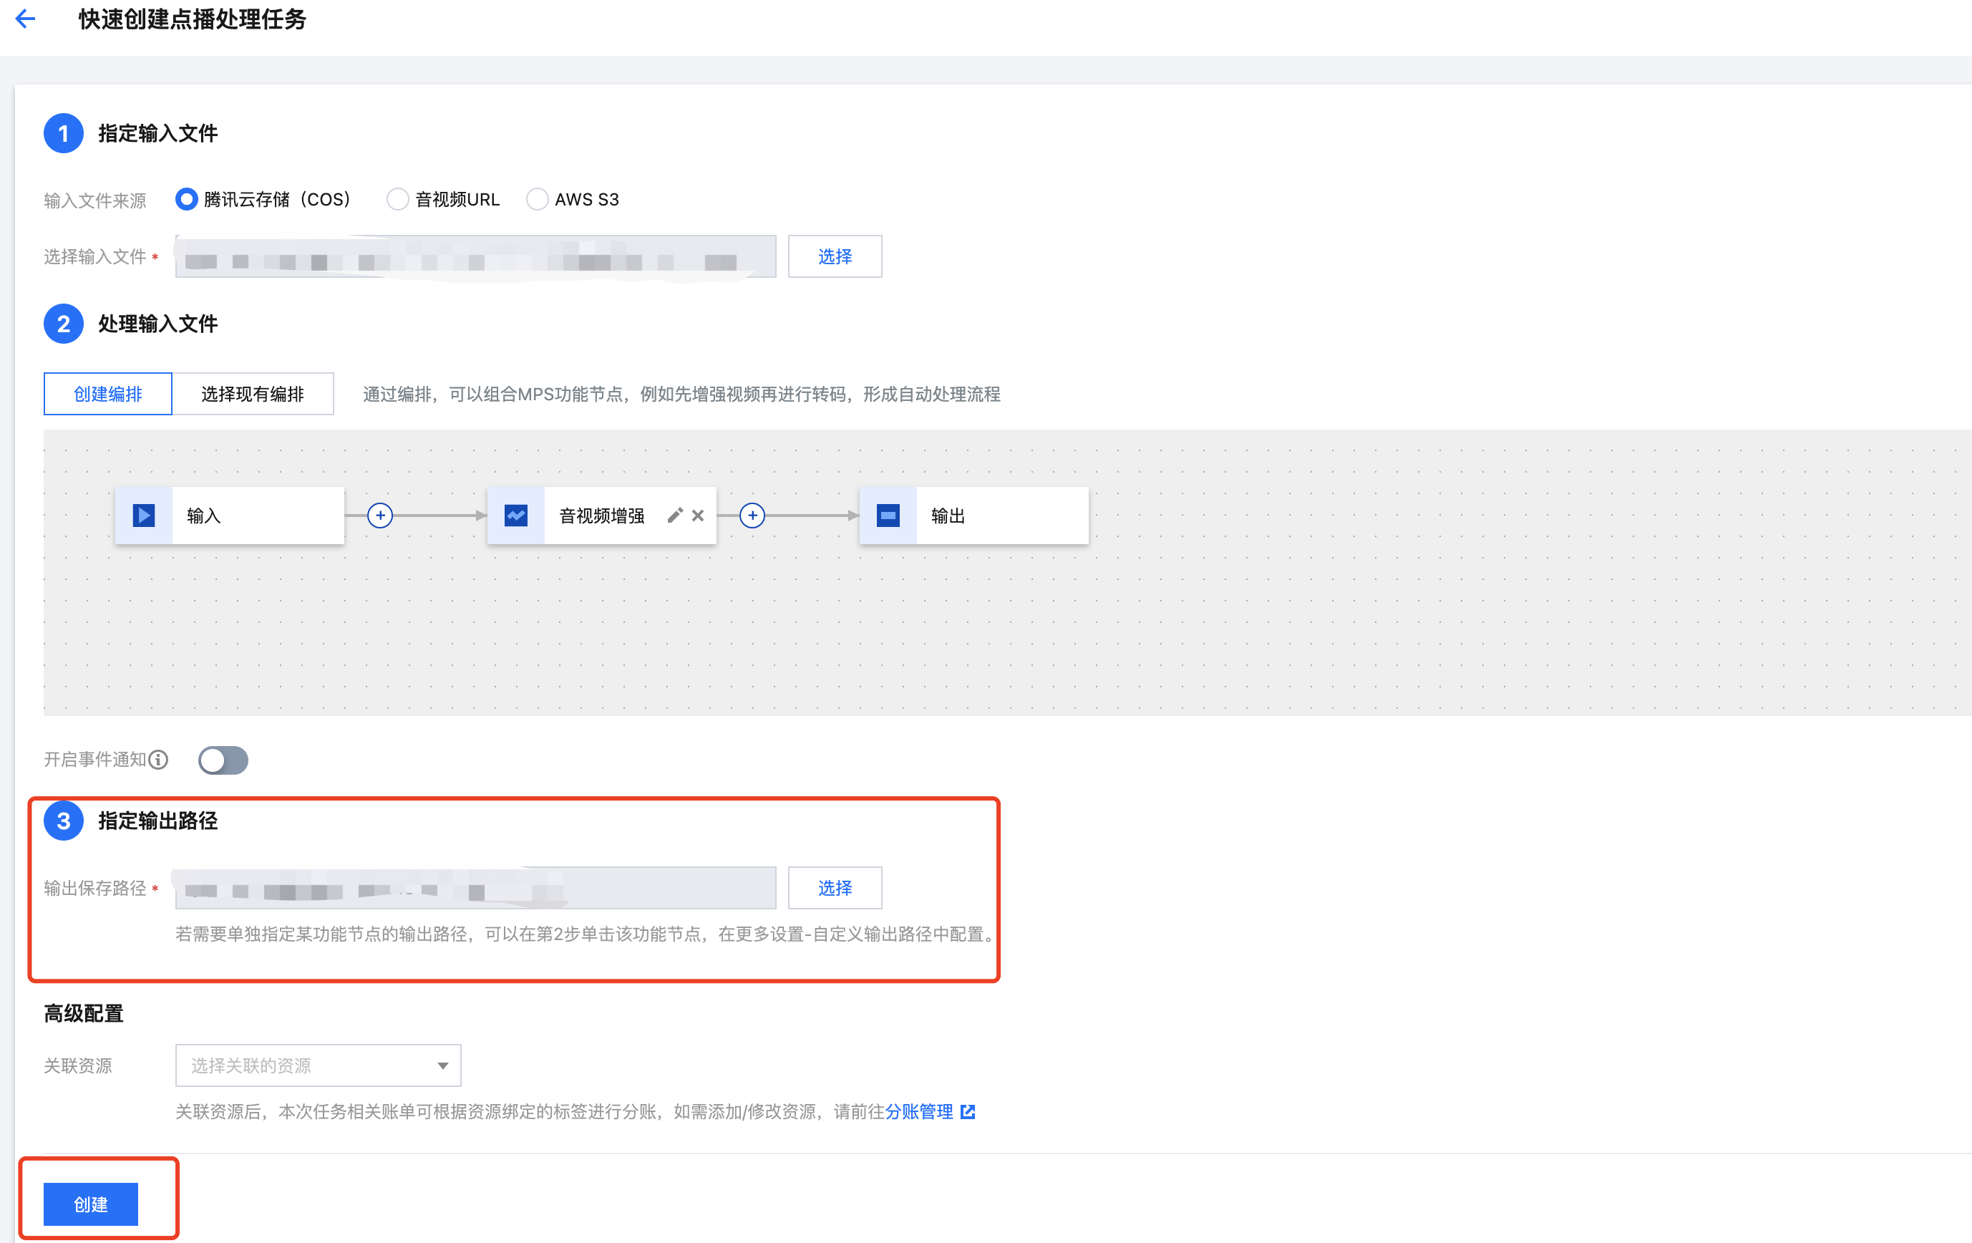Remove the 音视频增强 node with the X icon
This screenshot has height=1243, width=1972.
tap(698, 516)
